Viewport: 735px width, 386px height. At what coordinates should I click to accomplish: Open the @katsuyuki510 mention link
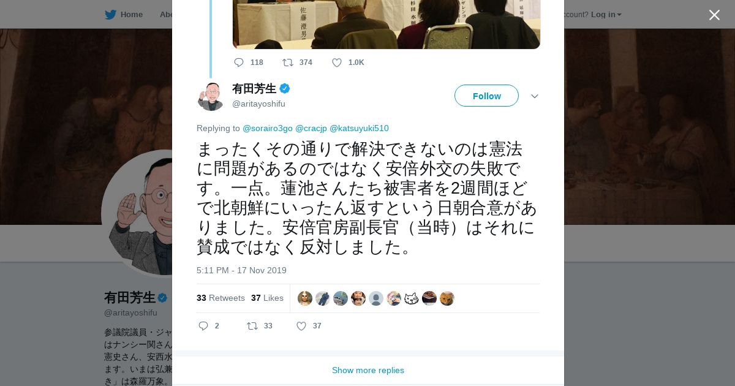coord(359,128)
